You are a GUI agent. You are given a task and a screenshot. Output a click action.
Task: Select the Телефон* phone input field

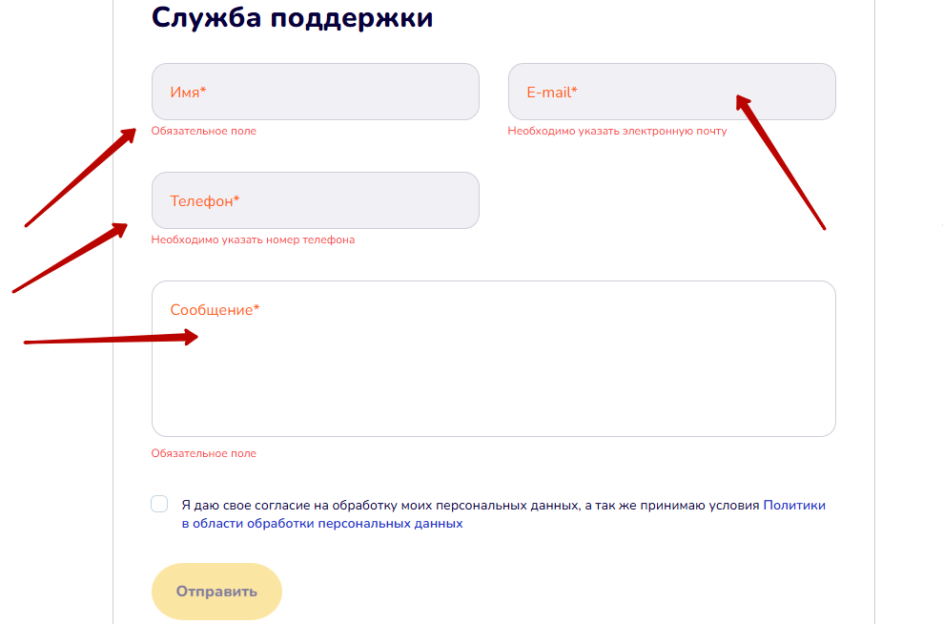[316, 200]
